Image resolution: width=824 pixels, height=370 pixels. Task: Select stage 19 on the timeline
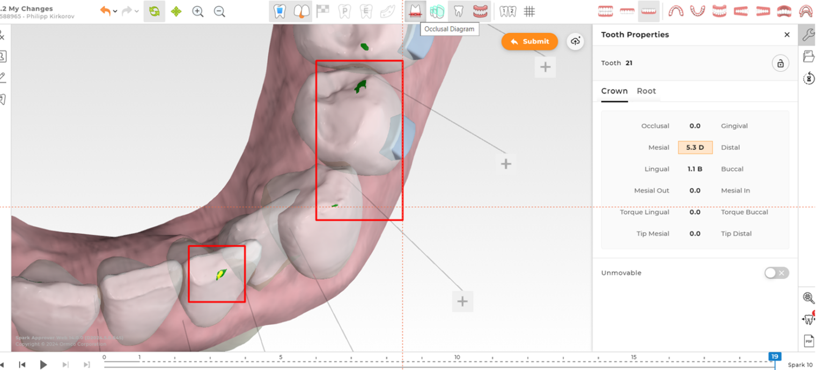click(774, 355)
